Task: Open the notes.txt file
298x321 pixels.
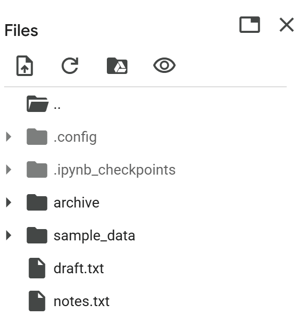Action: click(81, 301)
